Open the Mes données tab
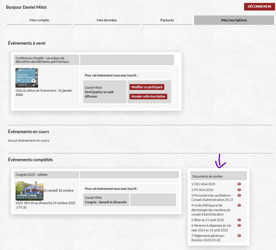The image size is (276, 250). 107,20
